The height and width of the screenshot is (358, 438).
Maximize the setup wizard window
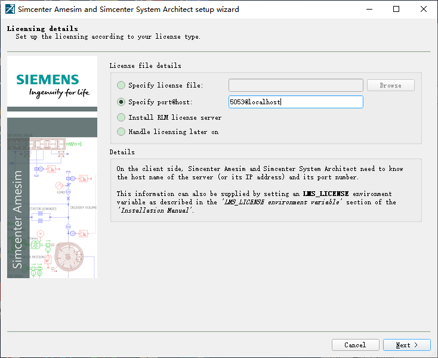click(x=396, y=9)
